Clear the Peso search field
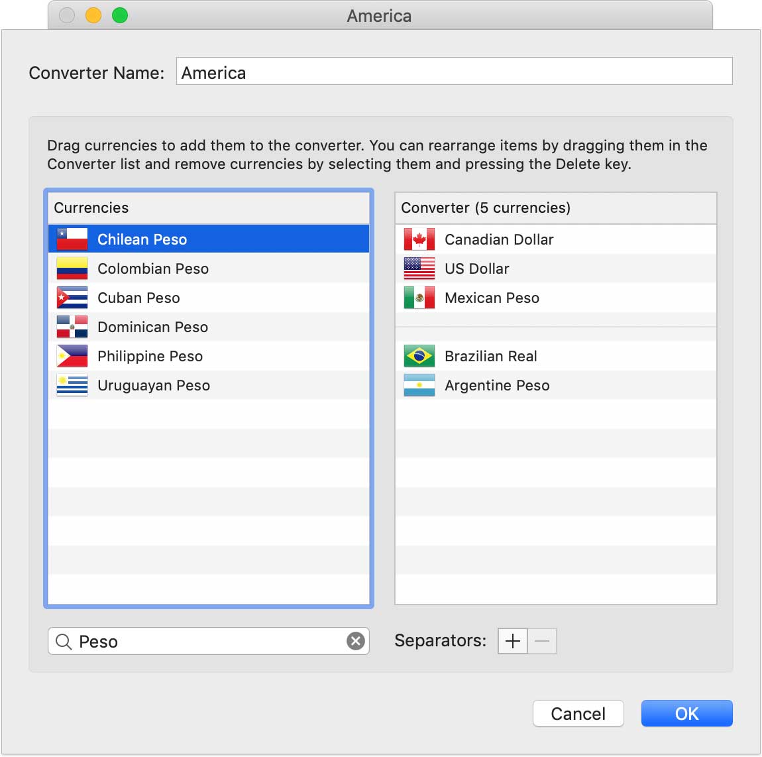The width and height of the screenshot is (762, 757). [356, 641]
